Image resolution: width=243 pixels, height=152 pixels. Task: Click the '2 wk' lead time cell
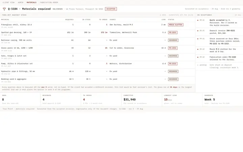163,25
